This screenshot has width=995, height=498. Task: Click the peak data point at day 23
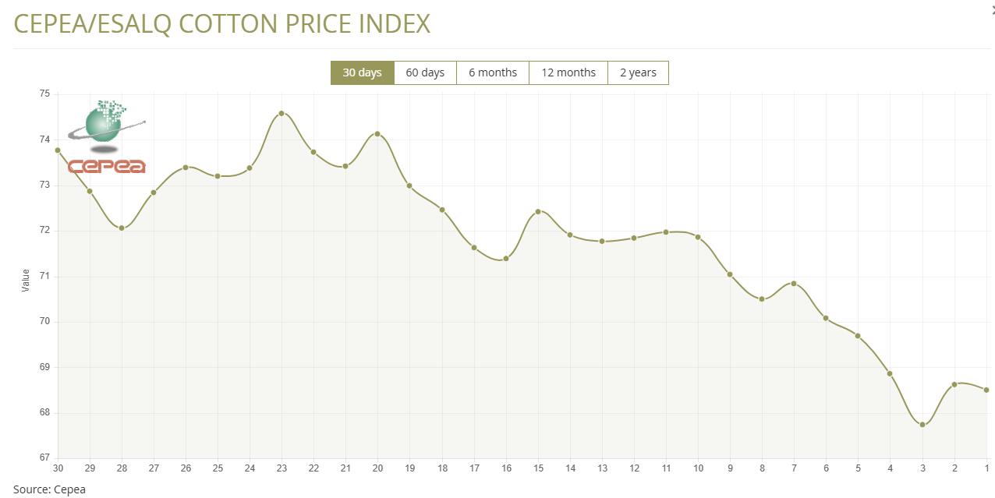click(282, 113)
